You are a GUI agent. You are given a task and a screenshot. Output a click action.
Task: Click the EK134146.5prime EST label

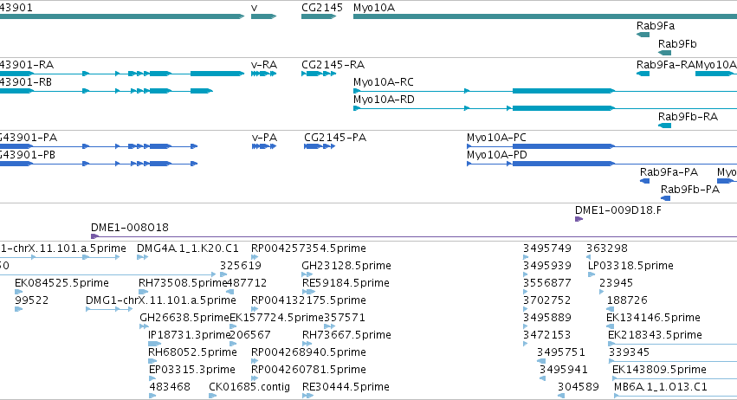click(x=653, y=319)
